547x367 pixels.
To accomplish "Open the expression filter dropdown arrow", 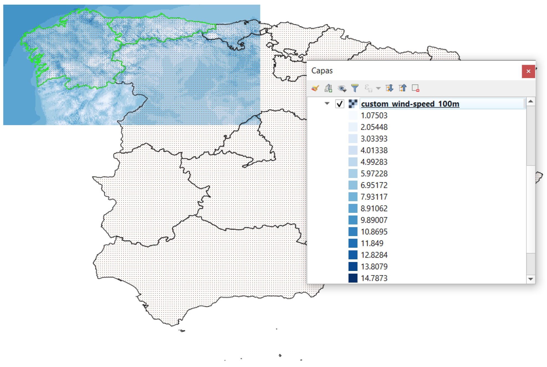I will [378, 88].
